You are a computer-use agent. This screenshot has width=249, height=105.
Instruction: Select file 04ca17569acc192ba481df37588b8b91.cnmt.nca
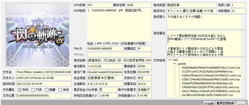click(x=211, y=91)
